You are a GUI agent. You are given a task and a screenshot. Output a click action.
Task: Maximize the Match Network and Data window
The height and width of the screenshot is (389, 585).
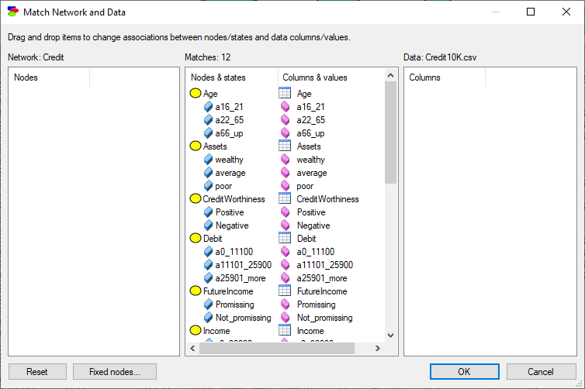pos(531,12)
